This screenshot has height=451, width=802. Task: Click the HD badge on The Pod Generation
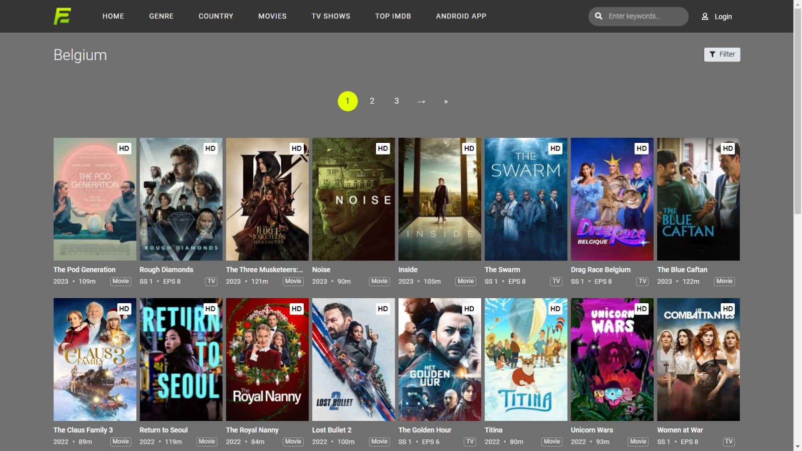coord(124,148)
